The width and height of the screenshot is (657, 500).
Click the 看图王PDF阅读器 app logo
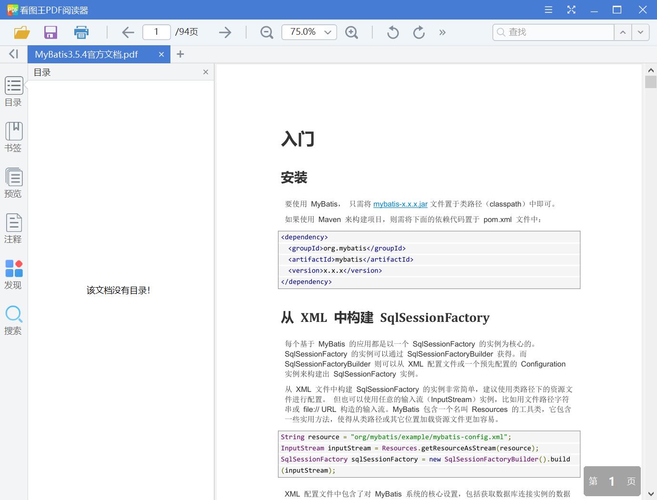point(12,10)
